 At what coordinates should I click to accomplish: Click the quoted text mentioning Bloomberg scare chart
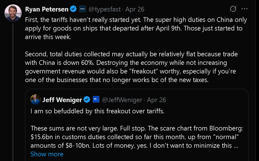[x=137, y=137]
